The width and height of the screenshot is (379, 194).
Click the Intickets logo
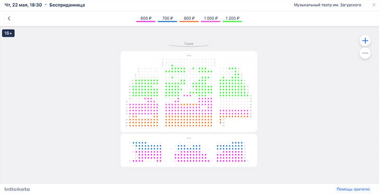17,189
